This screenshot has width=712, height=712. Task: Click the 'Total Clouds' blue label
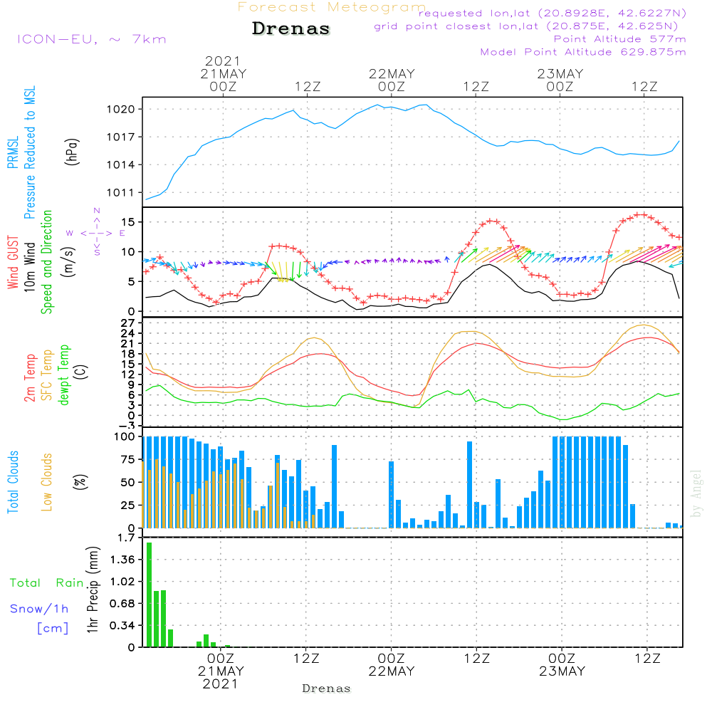(x=13, y=482)
